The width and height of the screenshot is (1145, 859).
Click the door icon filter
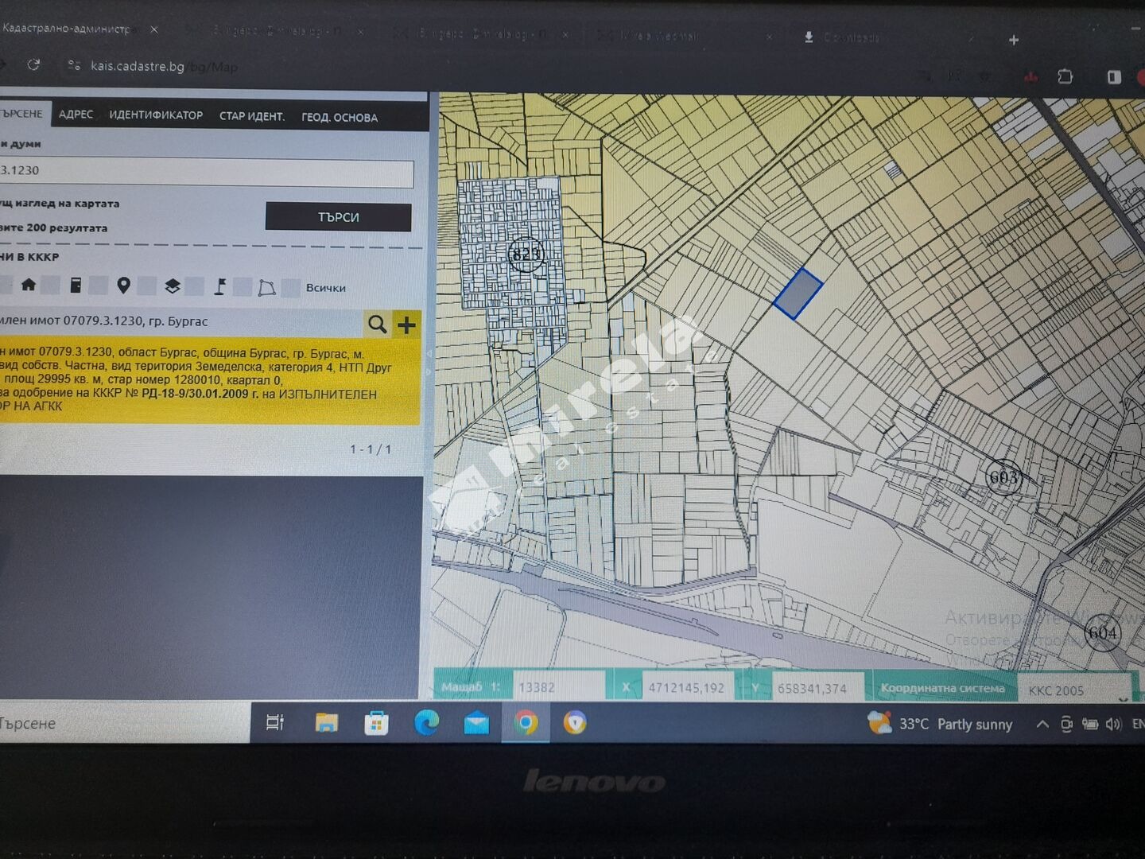point(76,286)
